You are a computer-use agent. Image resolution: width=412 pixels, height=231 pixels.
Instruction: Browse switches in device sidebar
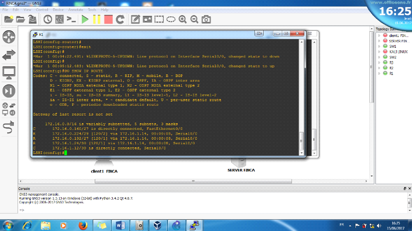9,55
